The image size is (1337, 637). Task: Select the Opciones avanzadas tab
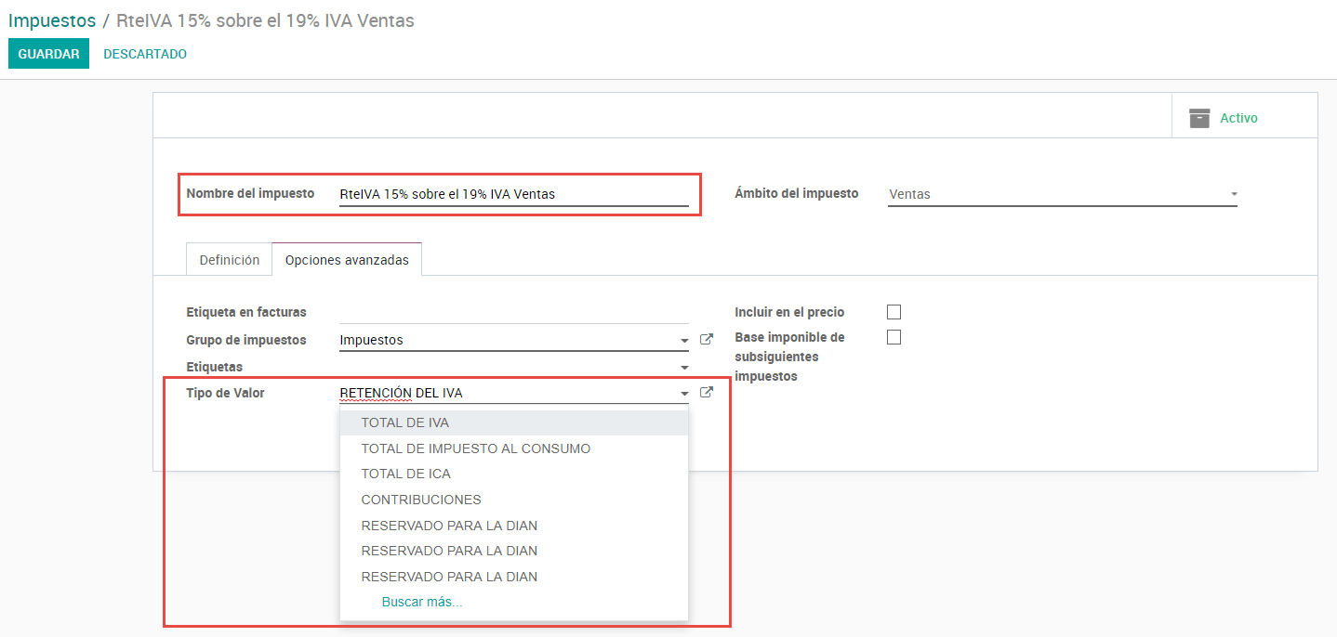(347, 260)
